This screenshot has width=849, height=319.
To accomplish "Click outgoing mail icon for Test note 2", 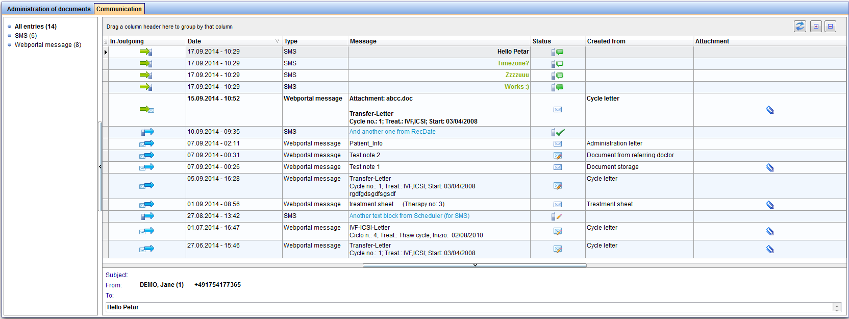I will pos(146,155).
